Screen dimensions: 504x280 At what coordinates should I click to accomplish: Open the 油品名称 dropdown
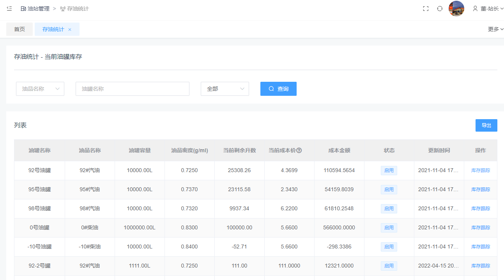tap(40, 89)
